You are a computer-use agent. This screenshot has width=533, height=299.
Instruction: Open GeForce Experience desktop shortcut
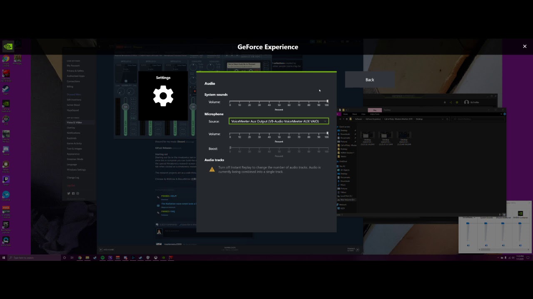(x=6, y=106)
